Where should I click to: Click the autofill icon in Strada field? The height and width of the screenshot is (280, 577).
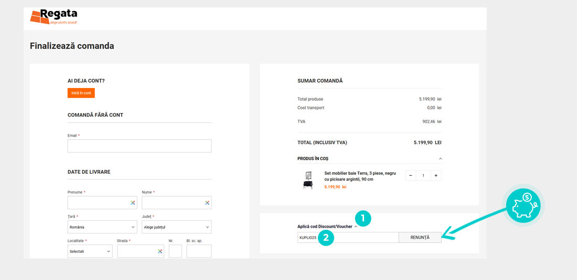(x=160, y=252)
